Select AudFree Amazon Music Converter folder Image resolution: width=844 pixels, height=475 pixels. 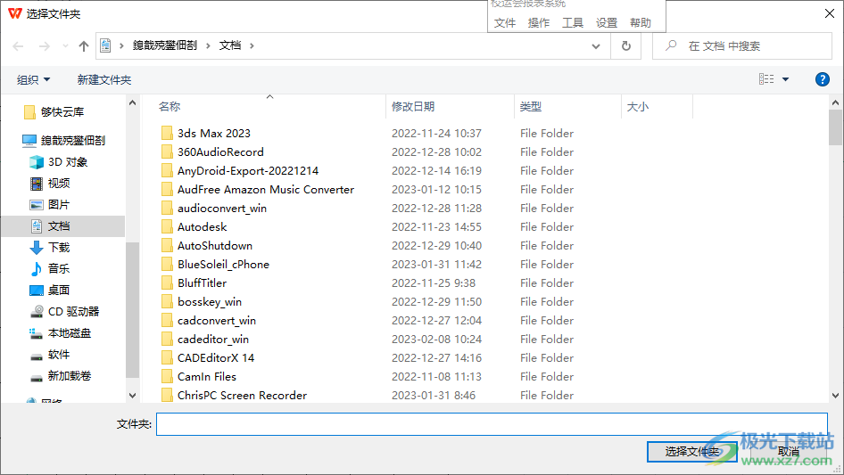coord(265,189)
